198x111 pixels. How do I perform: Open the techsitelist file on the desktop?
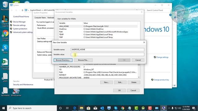tap(5, 92)
